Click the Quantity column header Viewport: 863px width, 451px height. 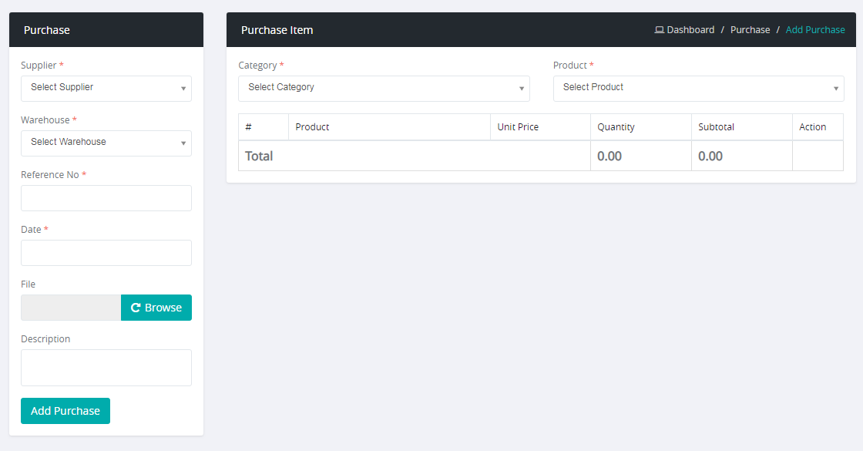[616, 127]
